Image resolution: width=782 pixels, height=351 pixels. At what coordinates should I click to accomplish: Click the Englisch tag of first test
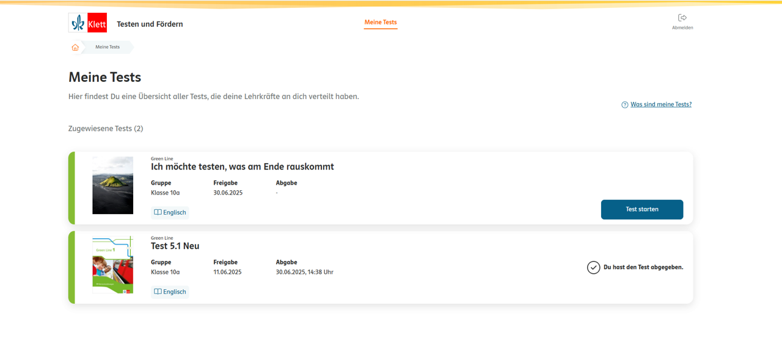coord(170,212)
